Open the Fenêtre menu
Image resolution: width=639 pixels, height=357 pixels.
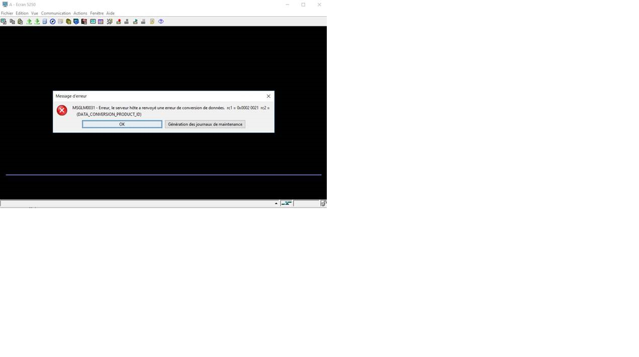97,13
